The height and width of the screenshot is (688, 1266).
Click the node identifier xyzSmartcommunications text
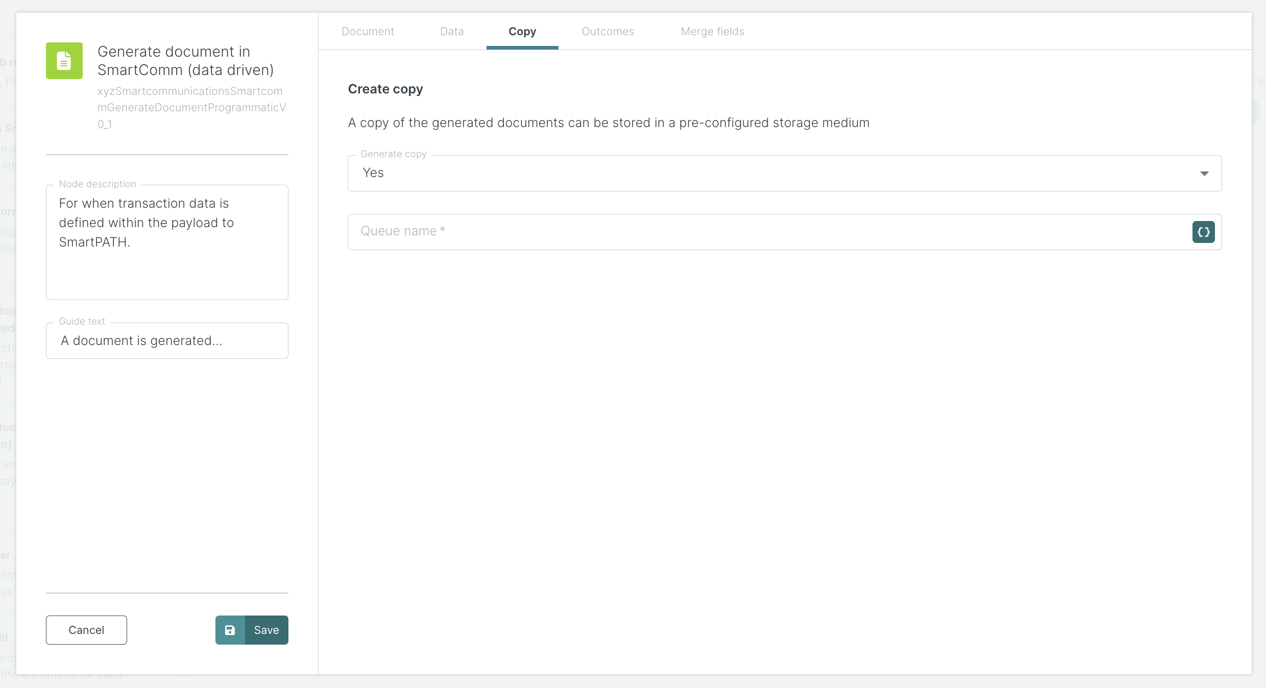point(192,108)
